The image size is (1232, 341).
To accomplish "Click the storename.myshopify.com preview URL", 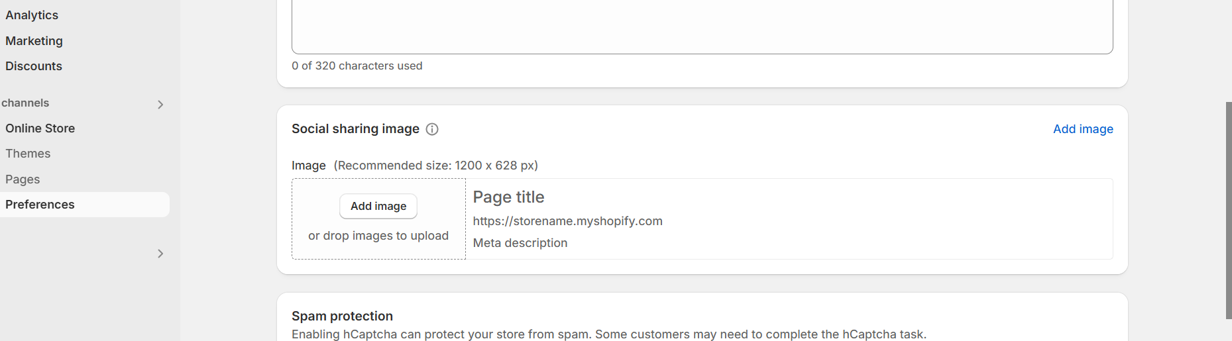I will (x=567, y=221).
